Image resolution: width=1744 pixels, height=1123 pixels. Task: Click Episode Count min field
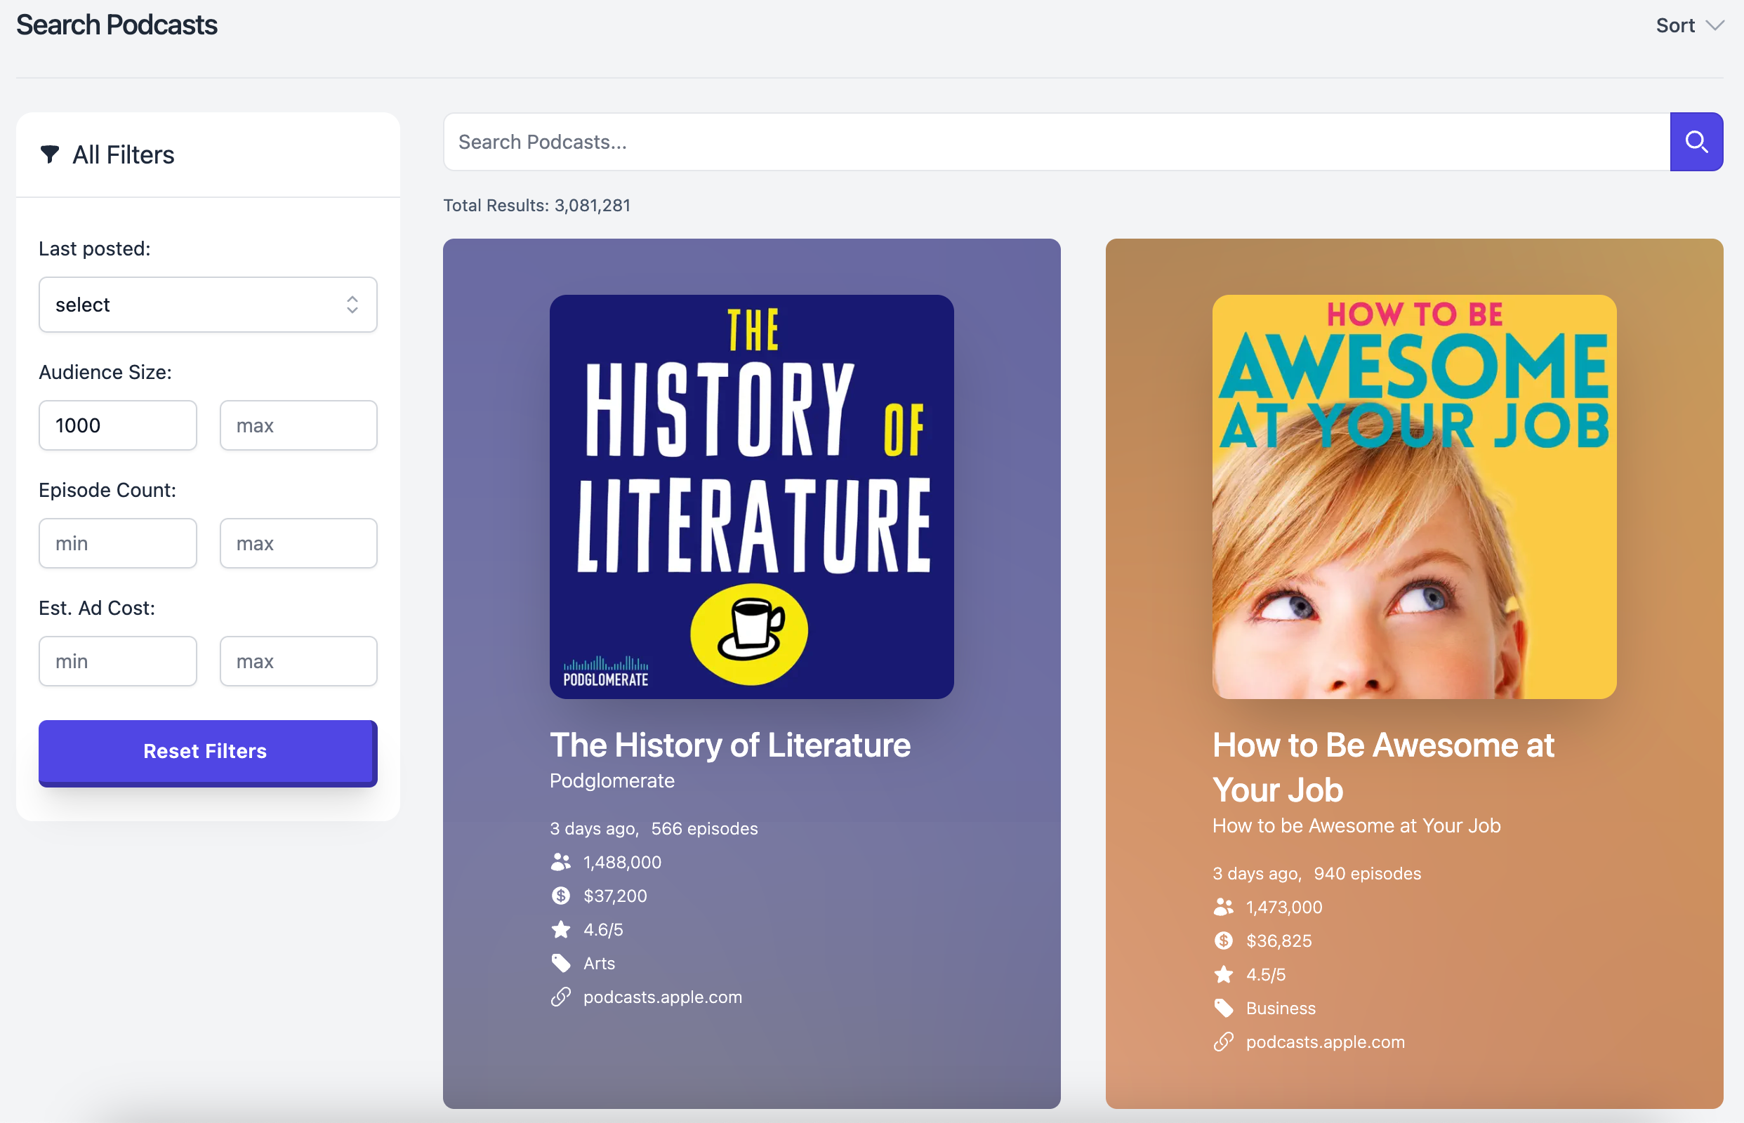(x=117, y=543)
